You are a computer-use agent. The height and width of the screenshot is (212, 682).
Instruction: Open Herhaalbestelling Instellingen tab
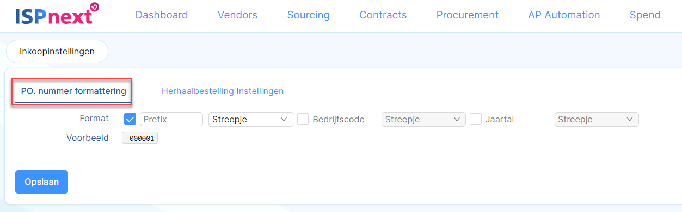click(x=223, y=91)
